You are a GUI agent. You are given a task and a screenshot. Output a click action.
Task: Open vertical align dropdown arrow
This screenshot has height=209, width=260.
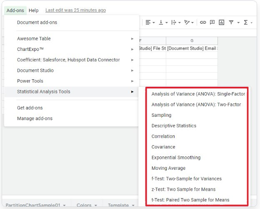click(x=167, y=23)
